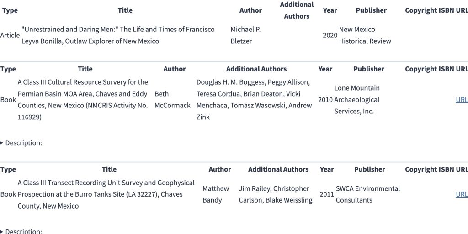Click the year 2010 cell

(325, 100)
